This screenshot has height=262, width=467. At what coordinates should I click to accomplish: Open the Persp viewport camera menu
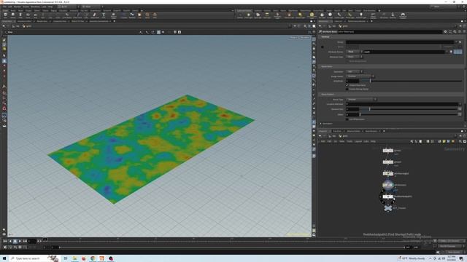tap(294, 38)
